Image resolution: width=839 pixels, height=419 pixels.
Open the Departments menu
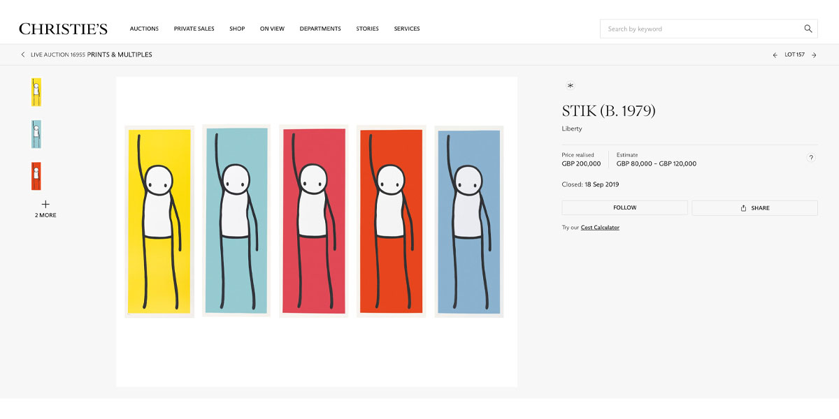coord(320,29)
